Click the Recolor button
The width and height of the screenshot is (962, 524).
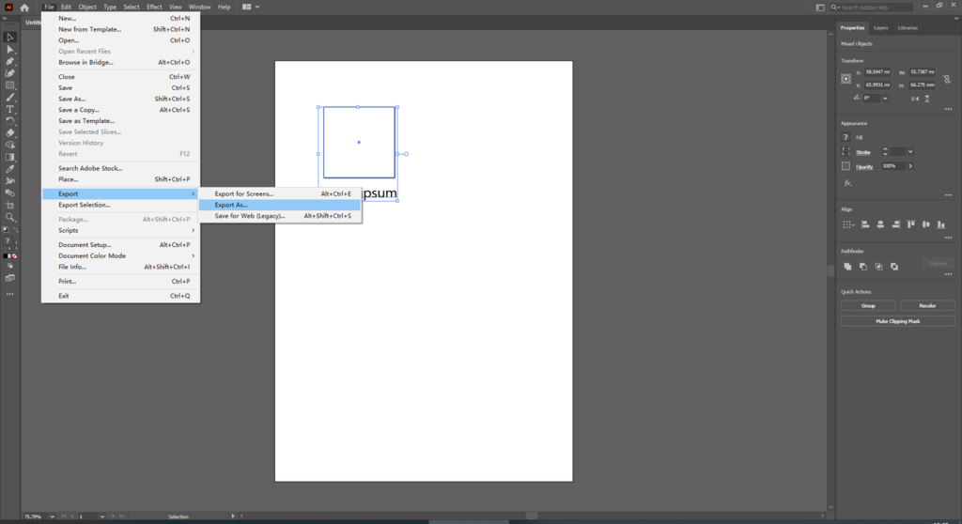[x=927, y=305]
